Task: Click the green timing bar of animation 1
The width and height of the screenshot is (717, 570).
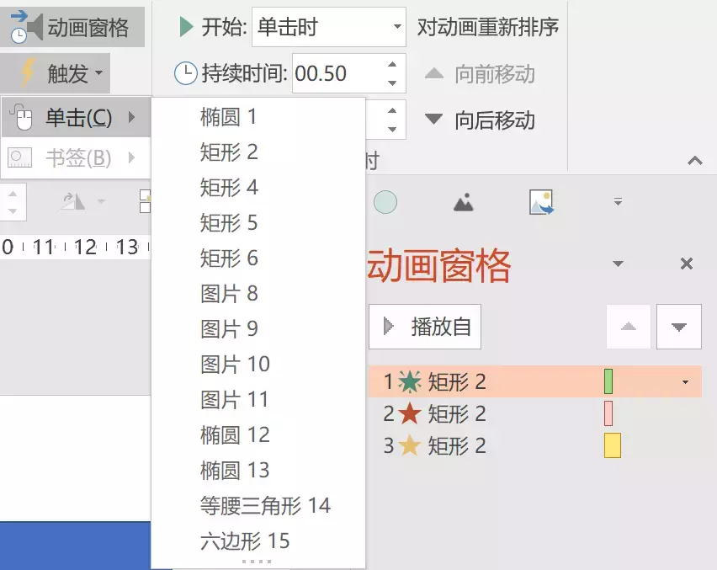Action: [608, 382]
